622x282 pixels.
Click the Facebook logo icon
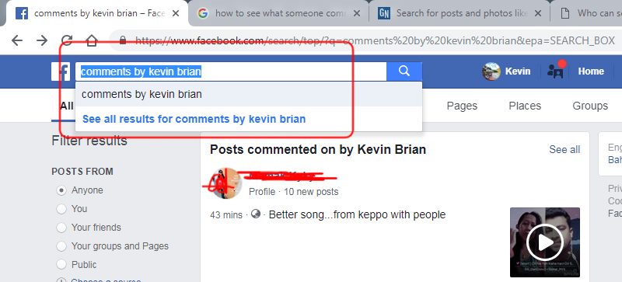click(61, 71)
